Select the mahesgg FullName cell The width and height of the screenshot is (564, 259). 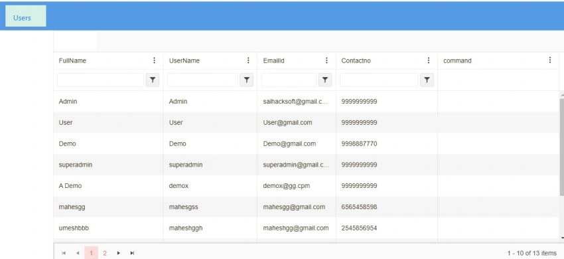click(x=108, y=207)
